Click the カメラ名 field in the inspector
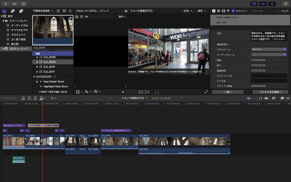 point(269,81)
